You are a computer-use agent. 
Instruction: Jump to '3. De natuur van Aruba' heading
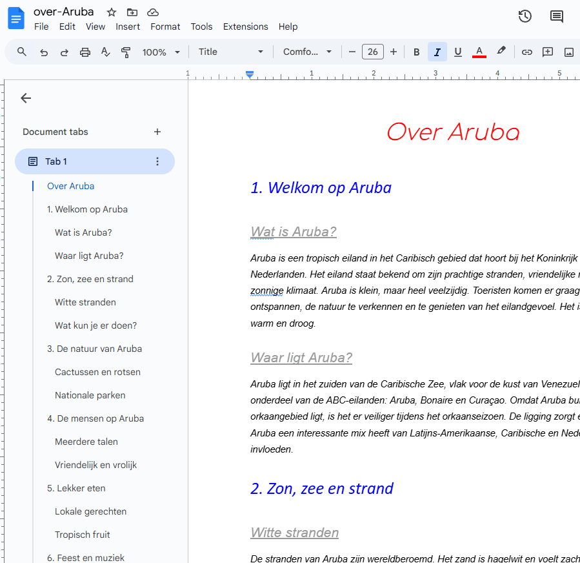94,349
